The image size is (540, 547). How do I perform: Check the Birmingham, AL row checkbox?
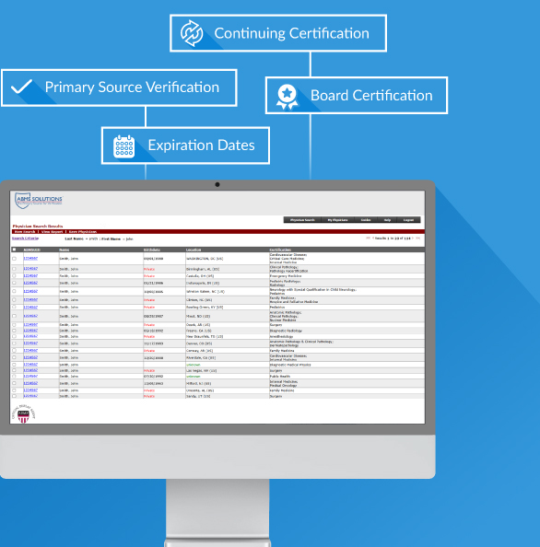tap(15, 269)
